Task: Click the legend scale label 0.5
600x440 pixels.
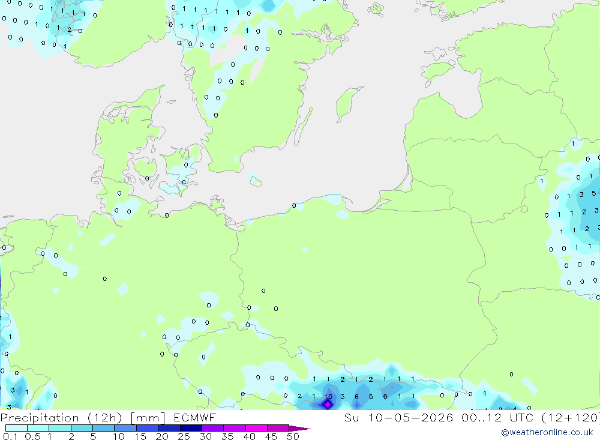Action: click(x=33, y=436)
